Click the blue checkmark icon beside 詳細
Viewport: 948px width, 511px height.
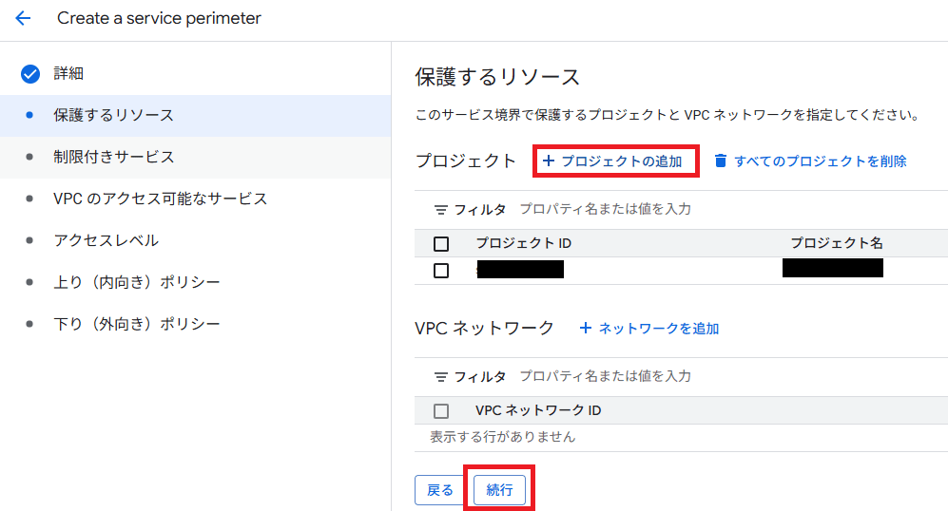coord(29,73)
